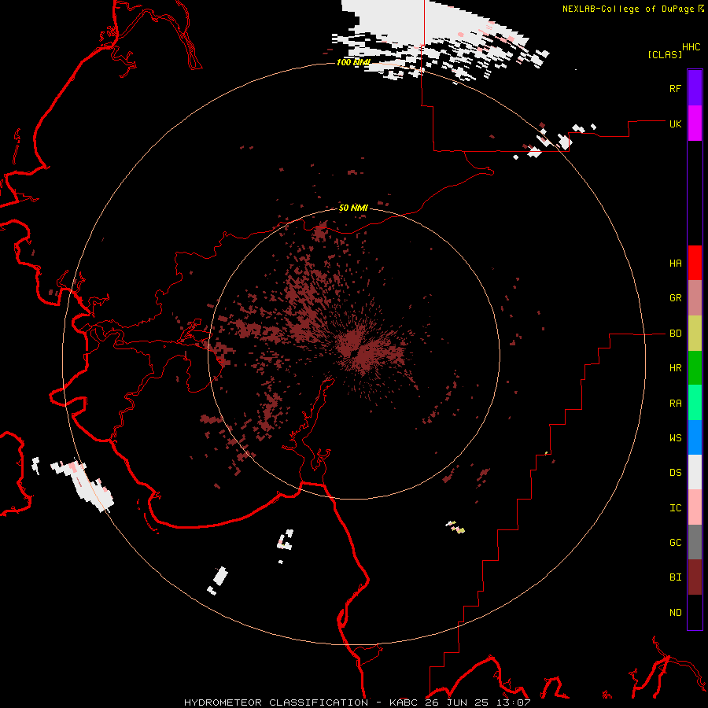Click the DS white legend swatch

(x=695, y=472)
